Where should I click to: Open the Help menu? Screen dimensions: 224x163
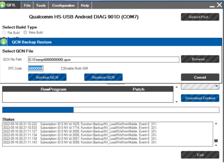click(x=85, y=5)
